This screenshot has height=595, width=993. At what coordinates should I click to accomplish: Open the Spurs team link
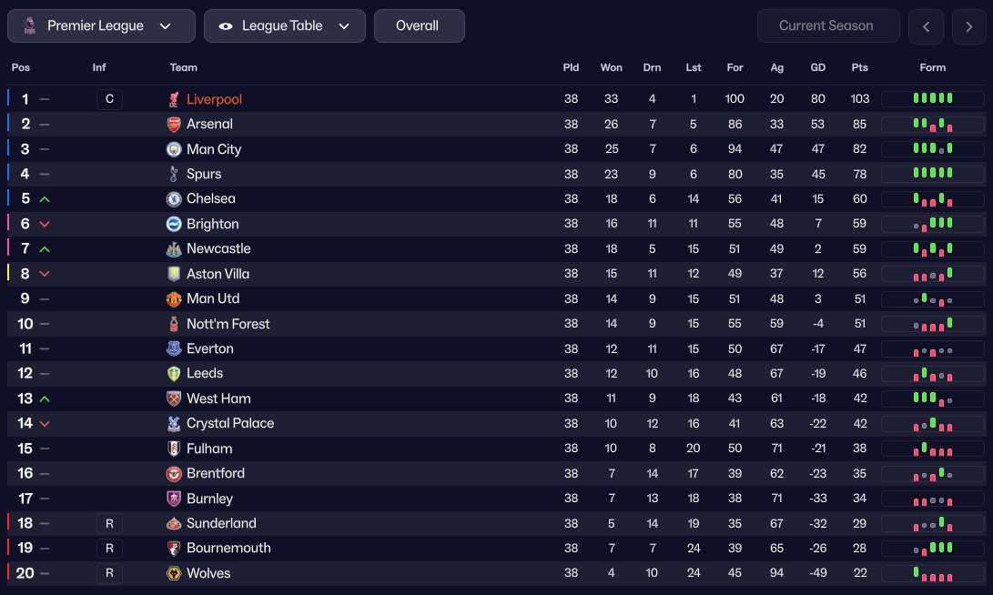click(x=204, y=174)
